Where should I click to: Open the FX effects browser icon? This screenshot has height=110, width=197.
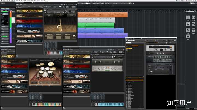pos(193,17)
